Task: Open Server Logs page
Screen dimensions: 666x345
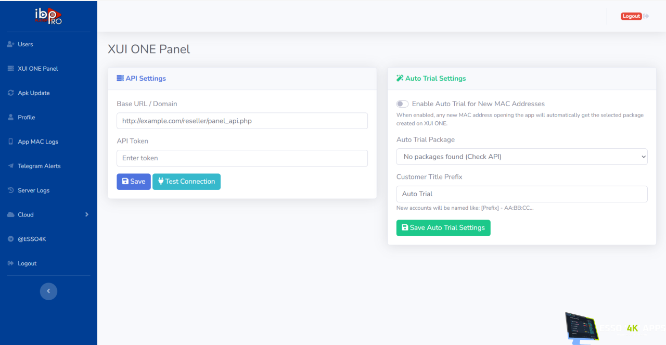Action: coord(48,190)
